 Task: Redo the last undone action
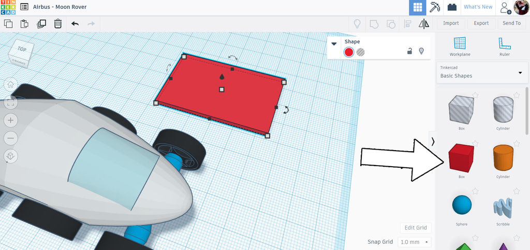[x=91, y=24]
